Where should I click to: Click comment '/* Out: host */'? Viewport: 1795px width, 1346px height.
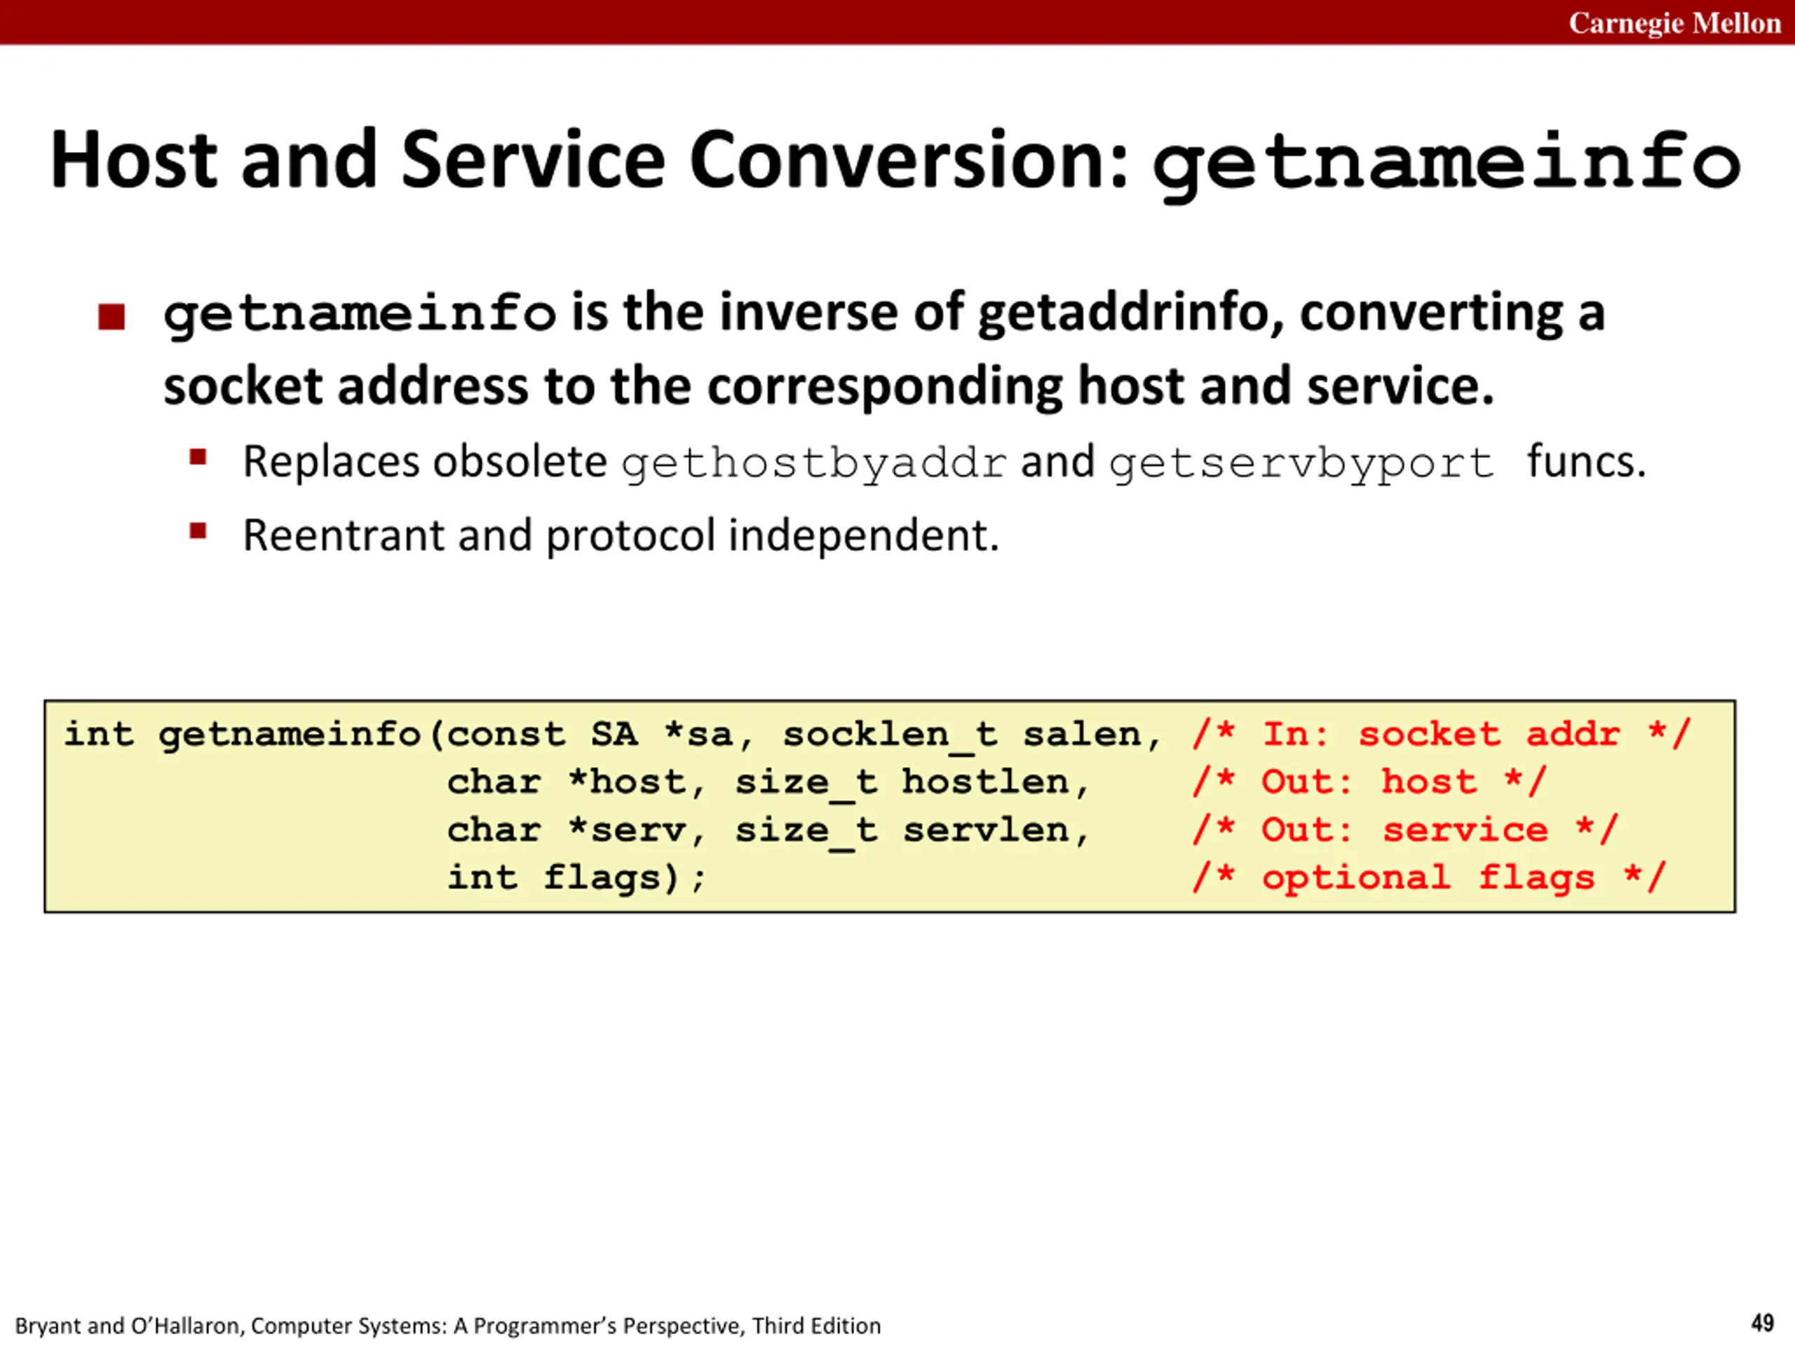(1370, 782)
